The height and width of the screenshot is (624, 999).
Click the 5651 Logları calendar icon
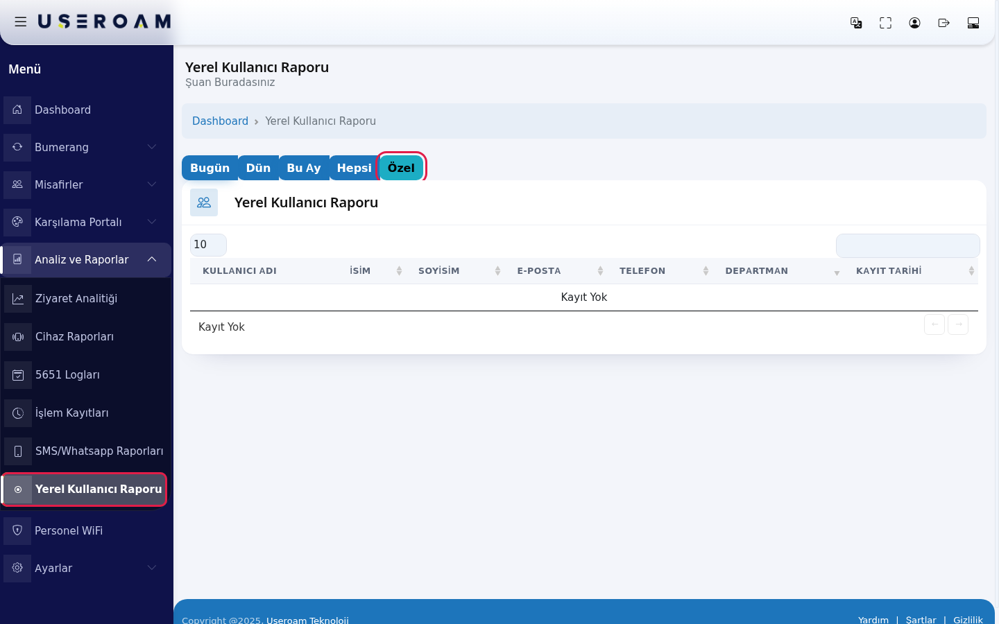click(18, 374)
